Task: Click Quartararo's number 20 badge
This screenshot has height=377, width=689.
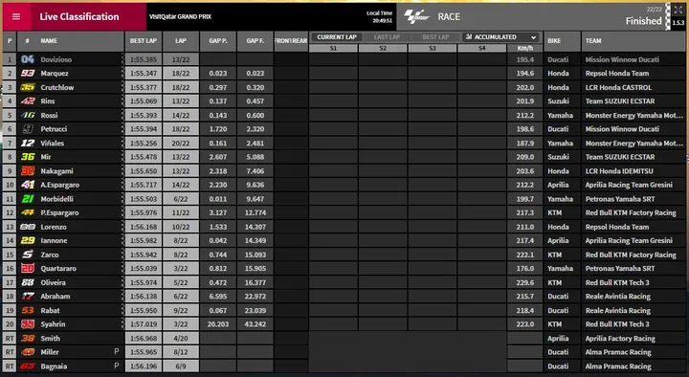Action: pyautogui.click(x=27, y=268)
